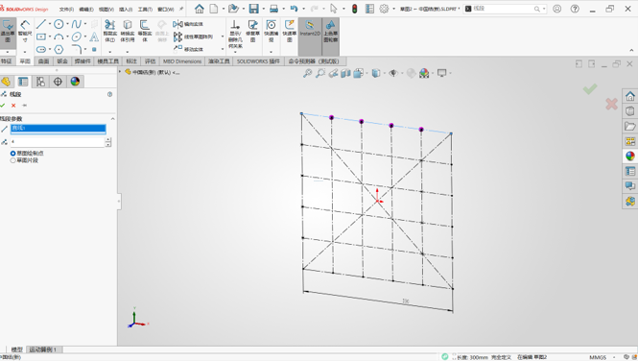Select the Sketch Fillet tool
Image resolution: width=638 pixels, height=361 pixels.
click(76, 50)
